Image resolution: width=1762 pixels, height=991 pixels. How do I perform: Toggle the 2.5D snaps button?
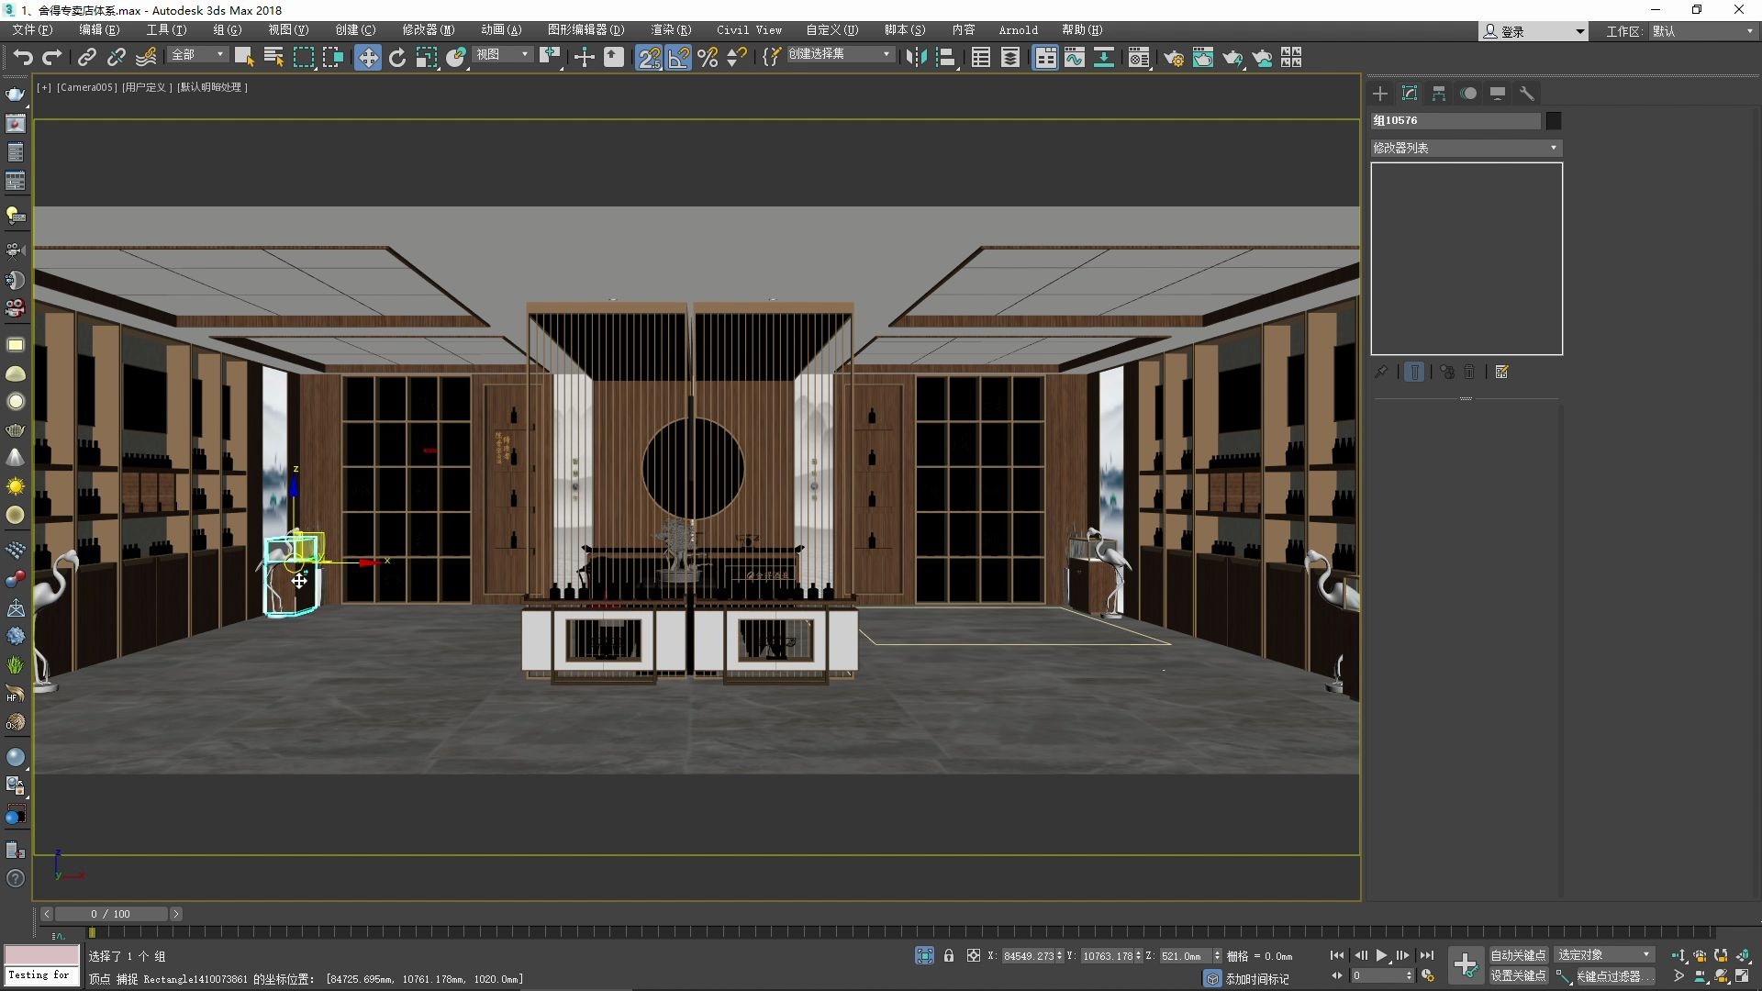coord(649,58)
